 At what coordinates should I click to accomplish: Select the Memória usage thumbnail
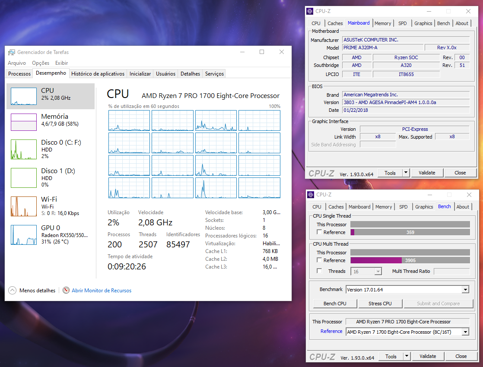point(24,122)
